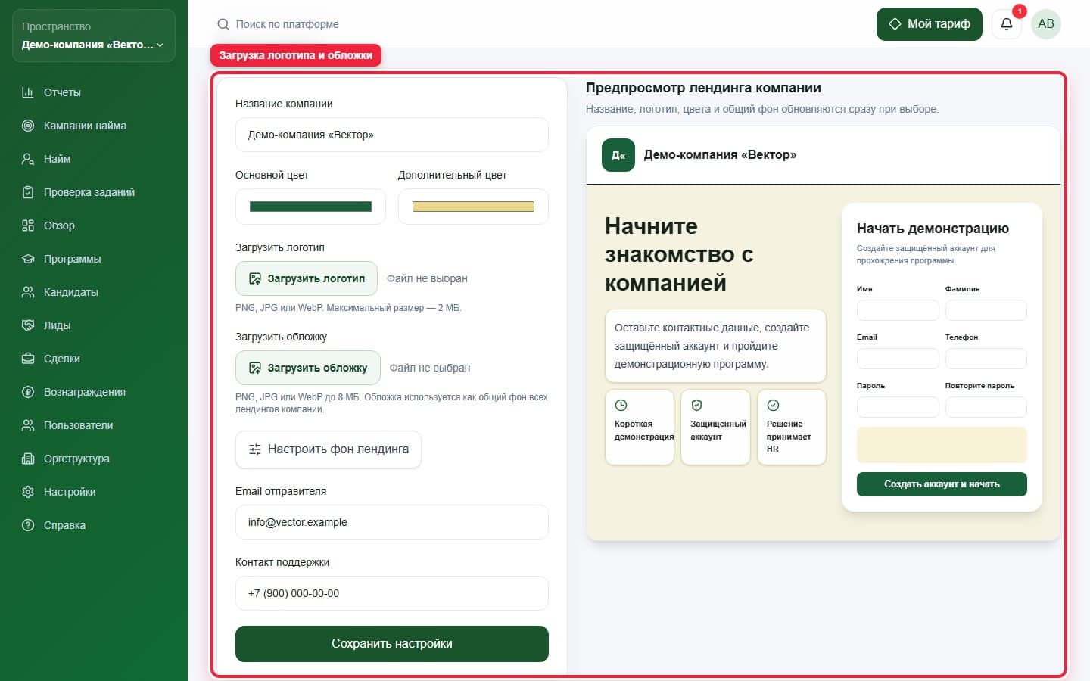Click the Имя field in the preview form
This screenshot has height=681, width=1090.
[x=898, y=310]
